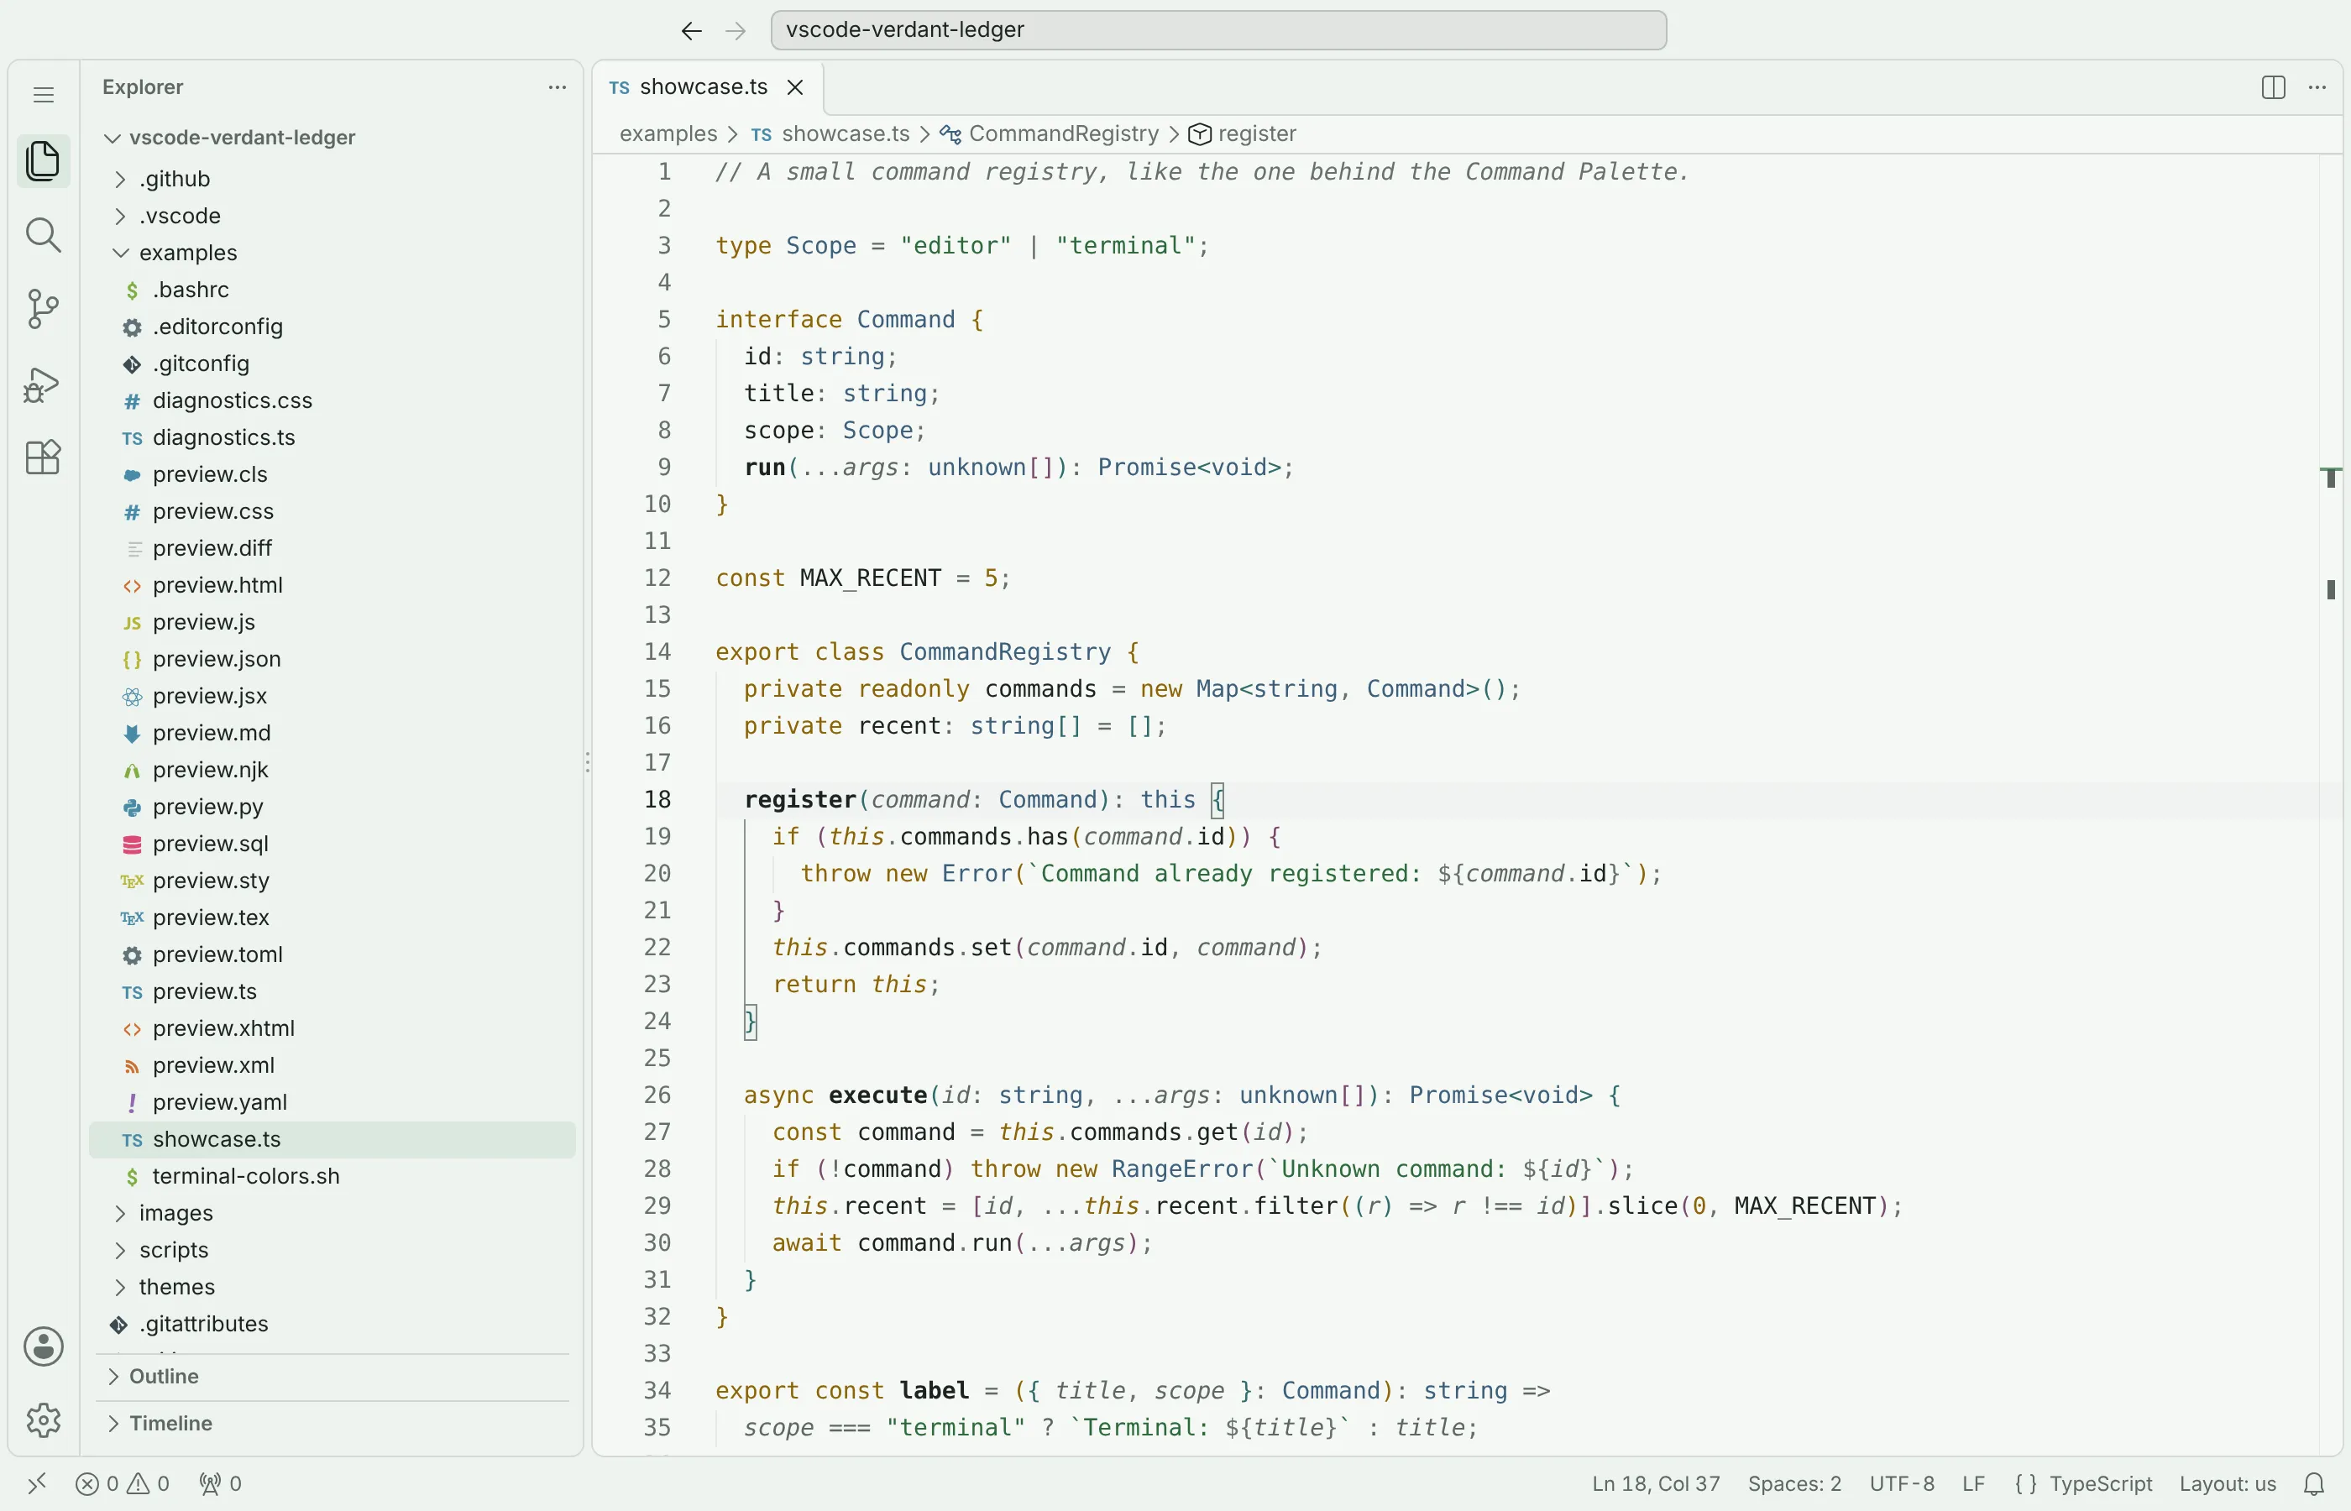2351x1511 pixels.
Task: Open the remote window status icon
Action: click(x=36, y=1483)
